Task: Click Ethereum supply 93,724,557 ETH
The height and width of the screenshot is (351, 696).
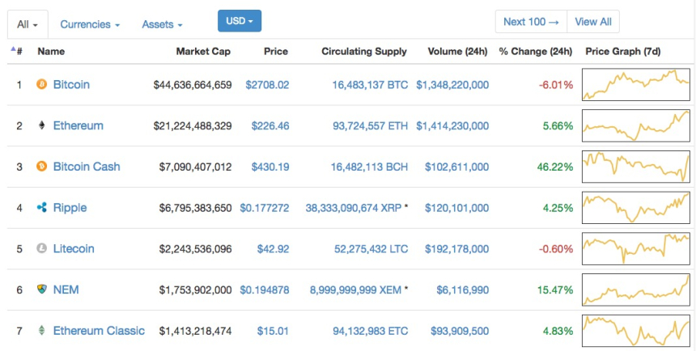Action: (370, 126)
